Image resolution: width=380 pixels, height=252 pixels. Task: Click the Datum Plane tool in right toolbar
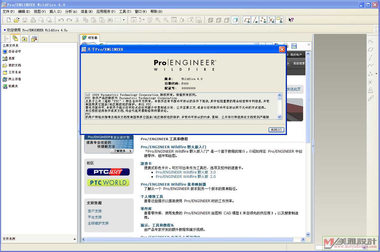click(x=370, y=50)
